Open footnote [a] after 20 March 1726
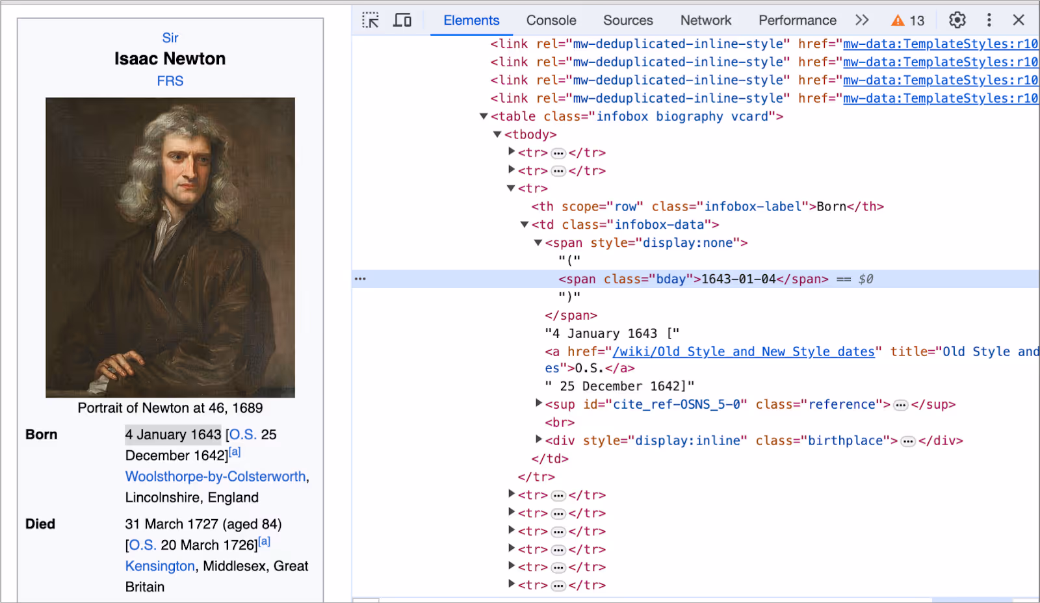The image size is (1040, 603). 264,541
